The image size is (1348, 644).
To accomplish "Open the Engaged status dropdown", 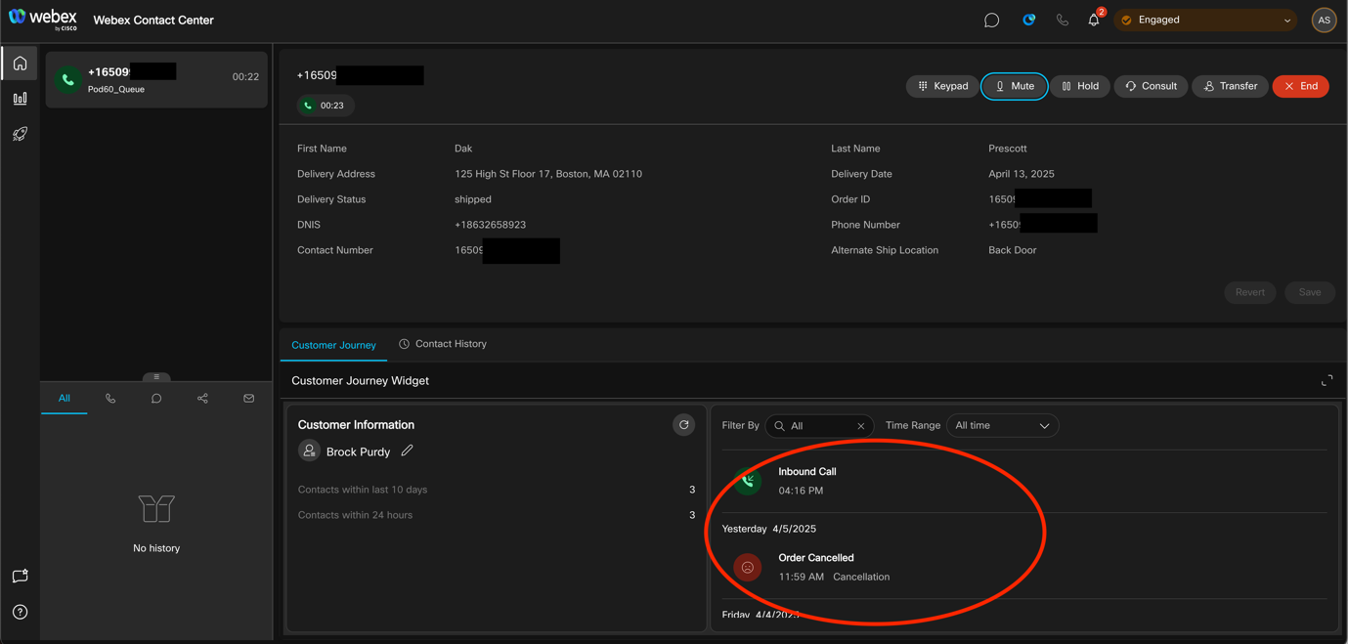I will click(x=1205, y=21).
